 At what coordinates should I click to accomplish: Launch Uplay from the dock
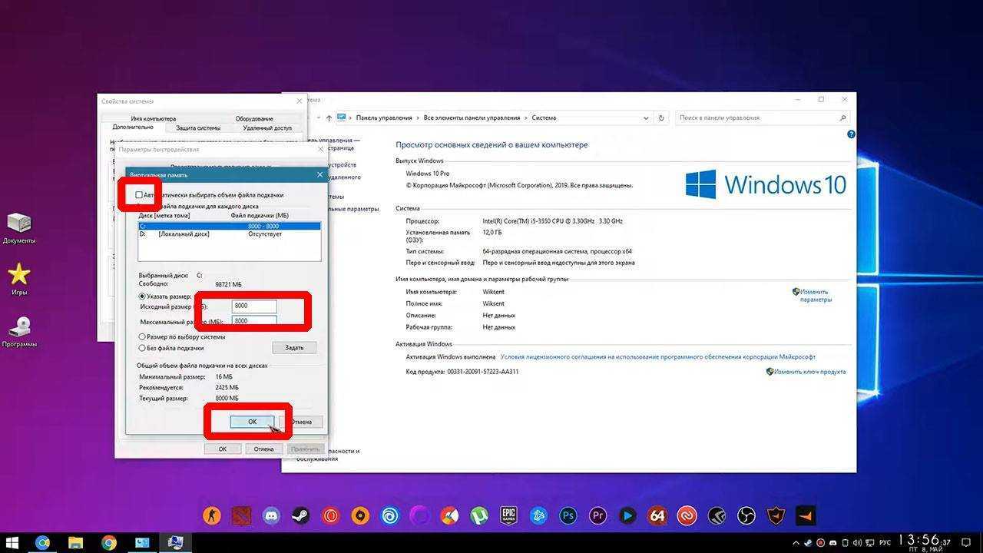click(390, 515)
